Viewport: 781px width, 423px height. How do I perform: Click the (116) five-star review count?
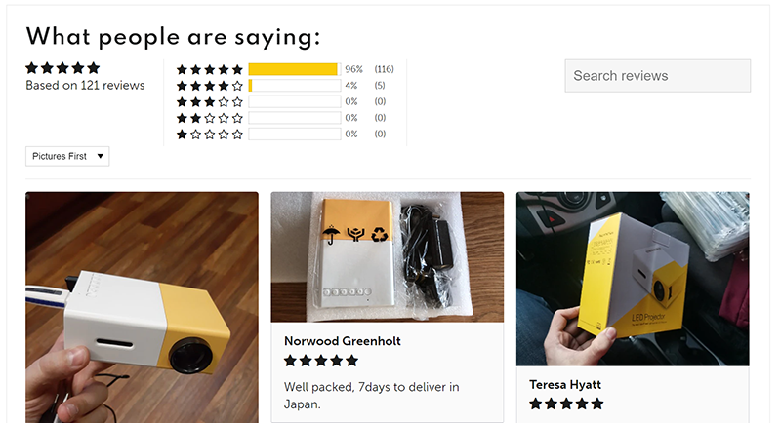[x=384, y=69]
